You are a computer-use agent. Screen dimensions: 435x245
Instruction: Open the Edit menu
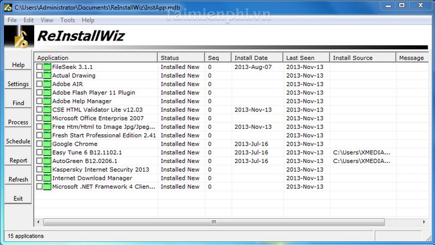pos(29,20)
